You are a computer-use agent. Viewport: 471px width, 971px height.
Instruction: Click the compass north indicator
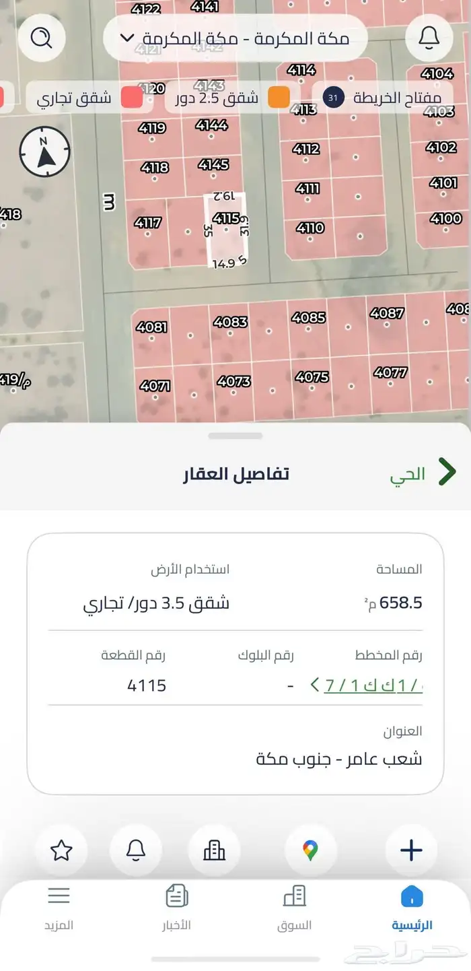(45, 152)
